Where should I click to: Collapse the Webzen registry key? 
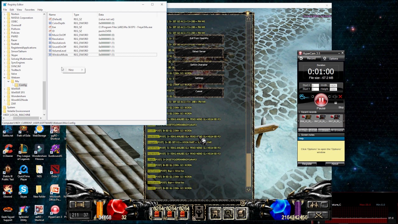(4, 77)
